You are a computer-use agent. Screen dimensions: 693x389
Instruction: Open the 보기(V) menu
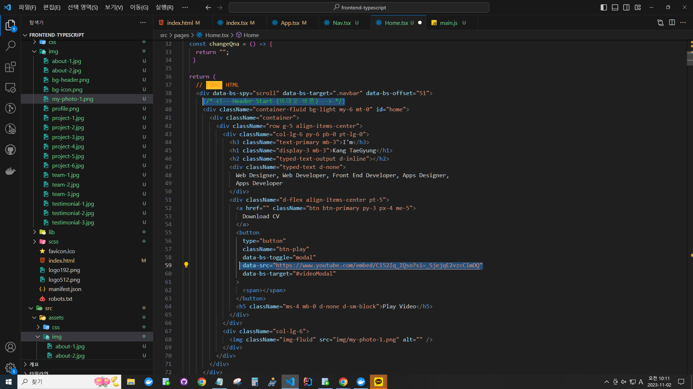tap(114, 8)
